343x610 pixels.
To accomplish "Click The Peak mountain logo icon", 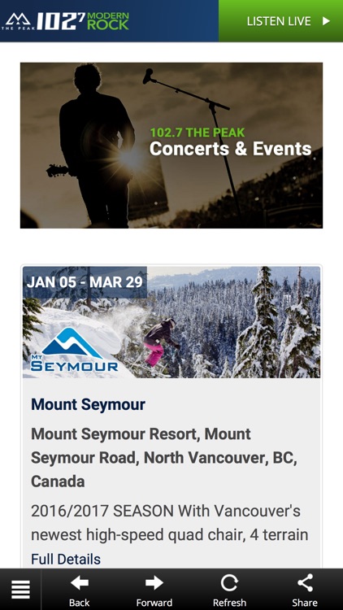I will (18, 21).
